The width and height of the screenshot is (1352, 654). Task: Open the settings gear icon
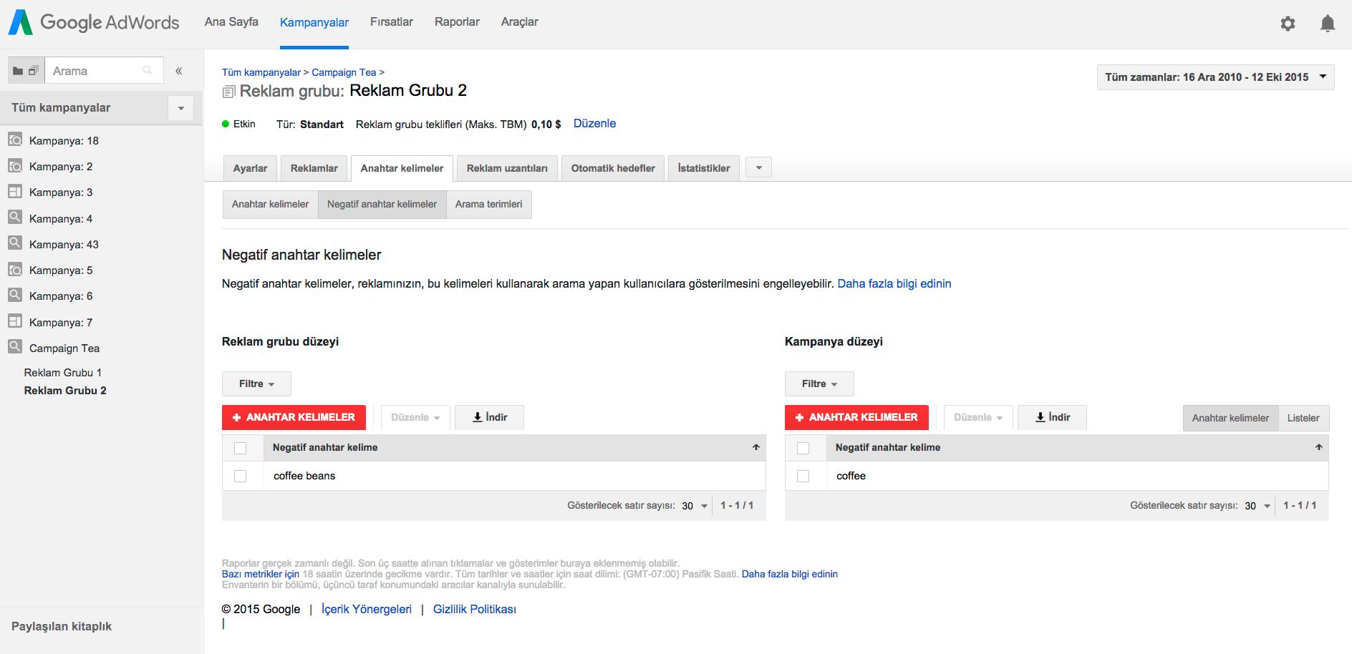tap(1288, 24)
